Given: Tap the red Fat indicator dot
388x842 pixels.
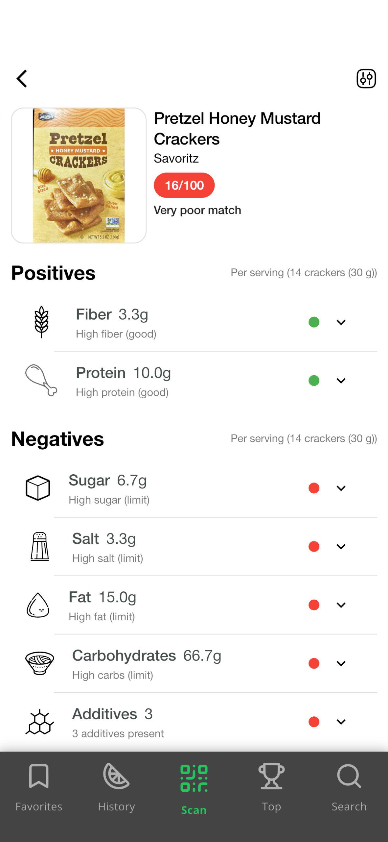Looking at the screenshot, I should click(x=314, y=605).
